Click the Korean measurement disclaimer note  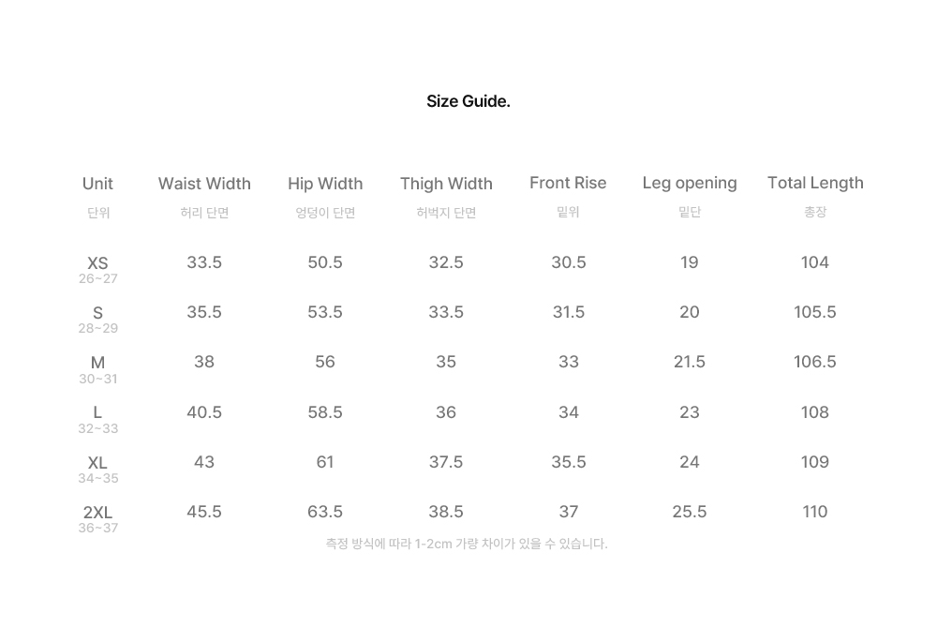[467, 544]
